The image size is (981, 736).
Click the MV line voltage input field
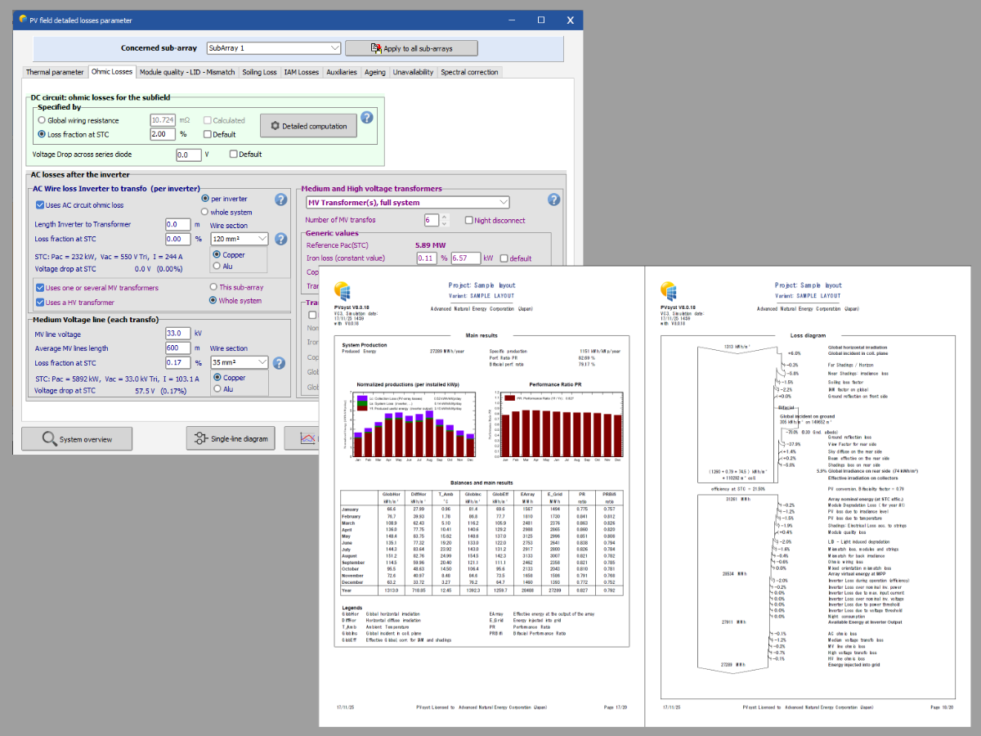[x=177, y=334]
